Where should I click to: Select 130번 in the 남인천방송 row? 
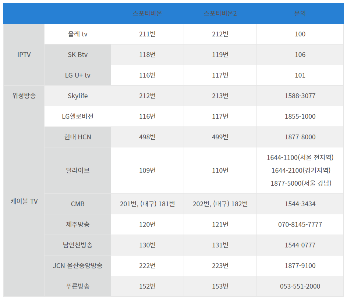[x=147, y=245]
